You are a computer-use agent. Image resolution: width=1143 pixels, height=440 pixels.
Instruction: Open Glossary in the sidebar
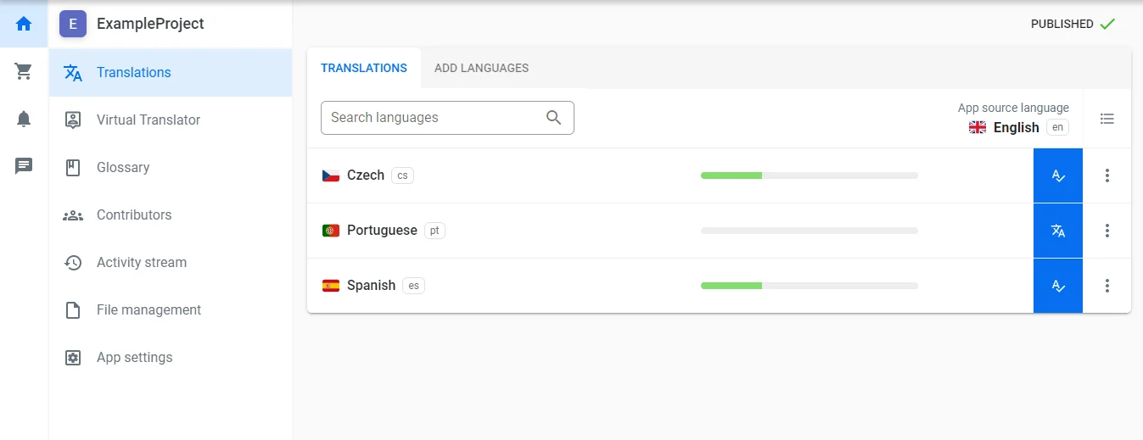171,168
